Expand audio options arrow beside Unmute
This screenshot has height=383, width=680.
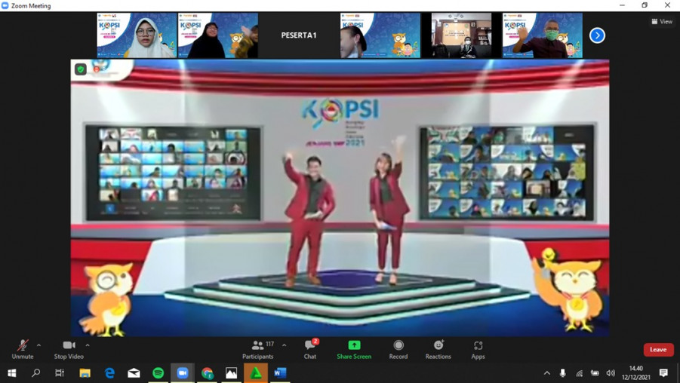(x=38, y=345)
